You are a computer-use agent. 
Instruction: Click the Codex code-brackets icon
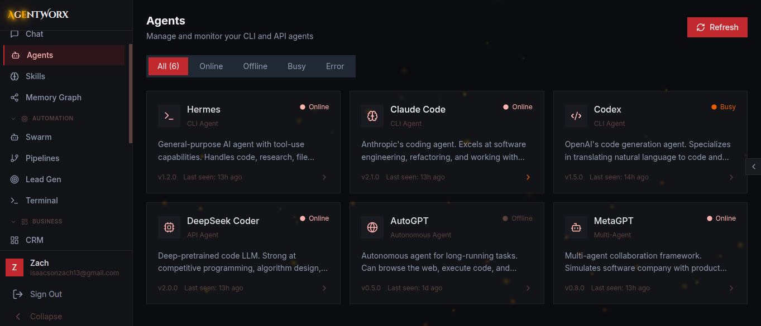[576, 116]
